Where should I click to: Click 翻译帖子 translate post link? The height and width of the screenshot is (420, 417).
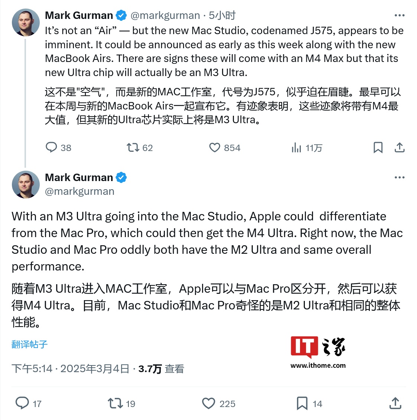pyautogui.click(x=29, y=344)
